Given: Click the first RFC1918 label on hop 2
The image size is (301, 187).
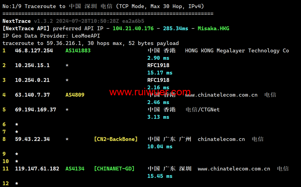Looking at the screenshot, I should (158, 65).
